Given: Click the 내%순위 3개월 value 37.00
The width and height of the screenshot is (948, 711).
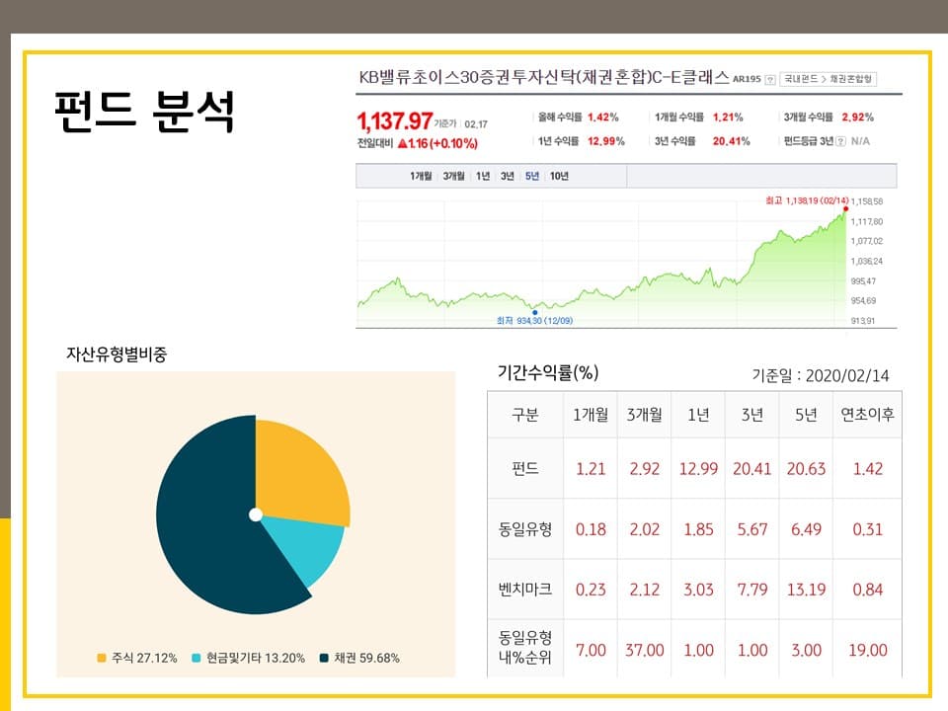Looking at the screenshot, I should tap(645, 650).
